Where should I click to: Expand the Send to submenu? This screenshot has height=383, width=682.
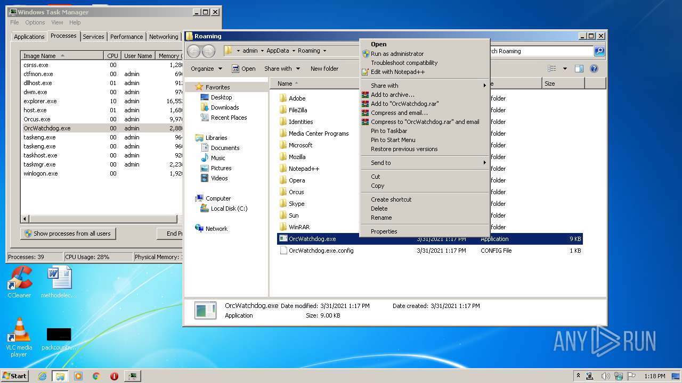pos(424,163)
